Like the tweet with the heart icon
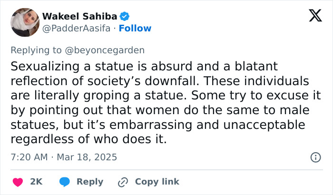333x195 pixels. click(x=18, y=182)
